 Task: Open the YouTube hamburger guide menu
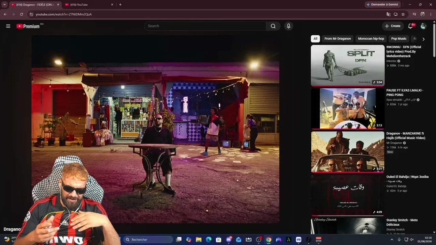(8, 26)
